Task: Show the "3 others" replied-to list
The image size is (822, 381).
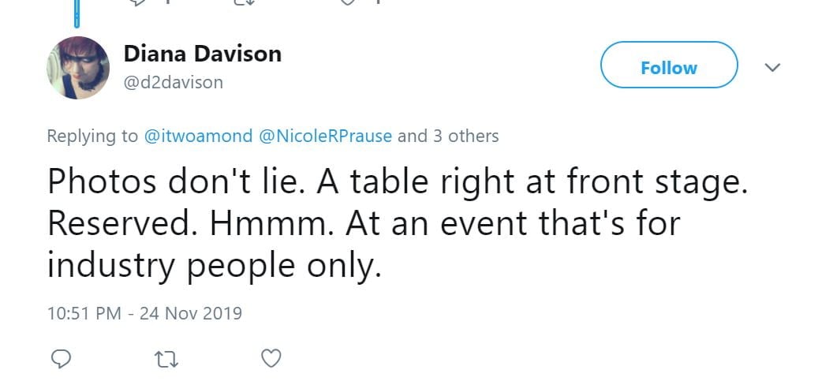Action: pyautogui.click(x=465, y=136)
